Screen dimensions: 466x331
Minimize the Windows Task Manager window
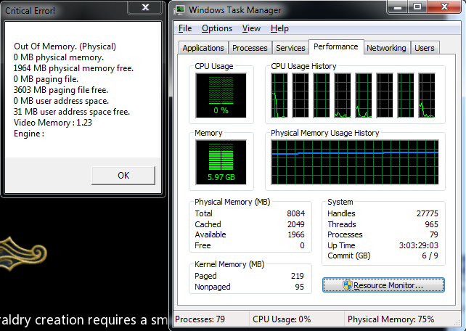tap(398, 7)
